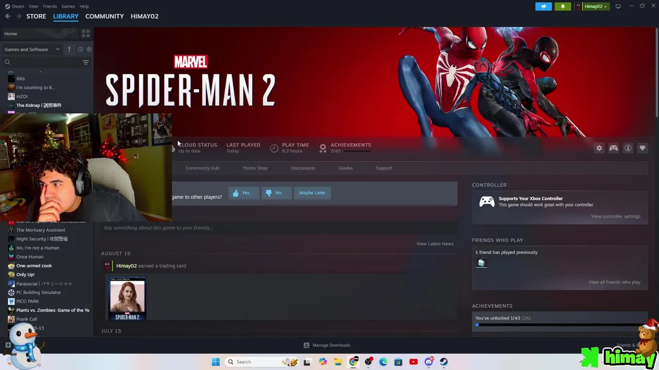659x370 pixels.
Task: Add Spider-Man 2 to favorites heart
Action: click(642, 148)
